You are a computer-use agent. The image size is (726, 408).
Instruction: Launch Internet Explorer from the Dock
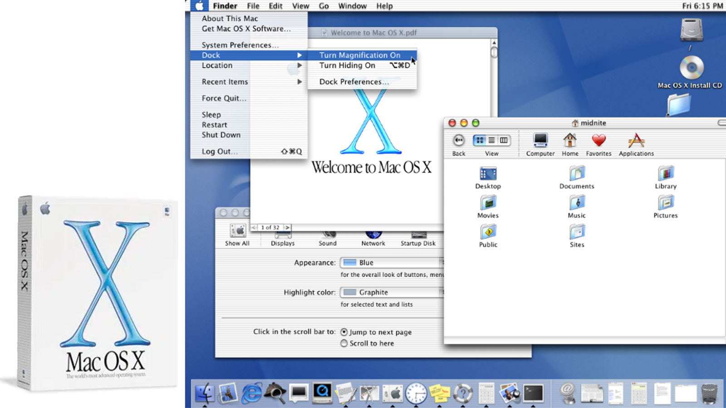click(x=251, y=393)
